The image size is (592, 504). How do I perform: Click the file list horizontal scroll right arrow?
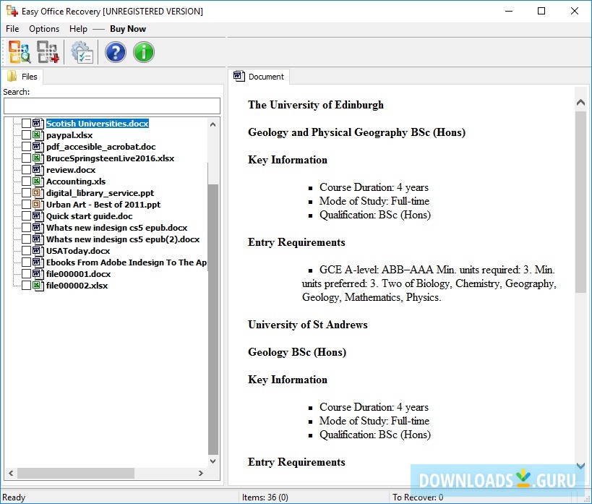pos(201,473)
